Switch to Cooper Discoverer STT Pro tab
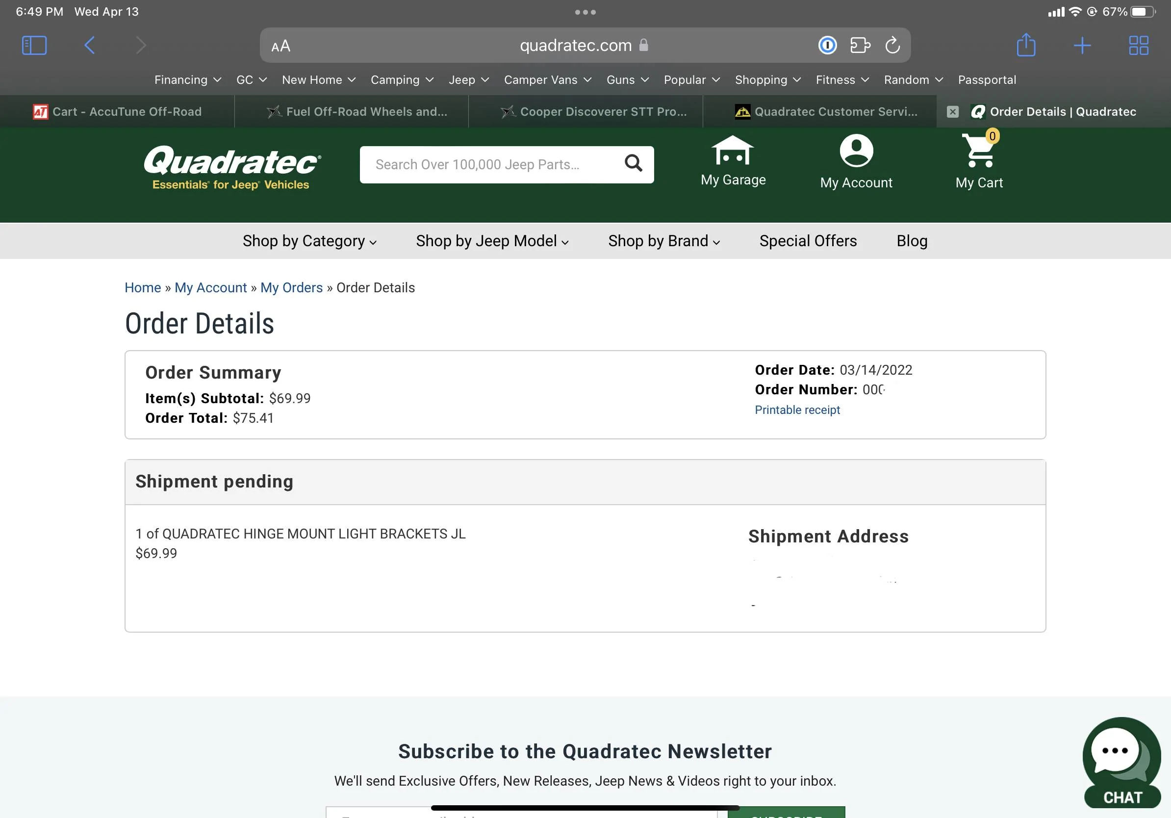Screen dimensions: 1171x818 coord(585,112)
